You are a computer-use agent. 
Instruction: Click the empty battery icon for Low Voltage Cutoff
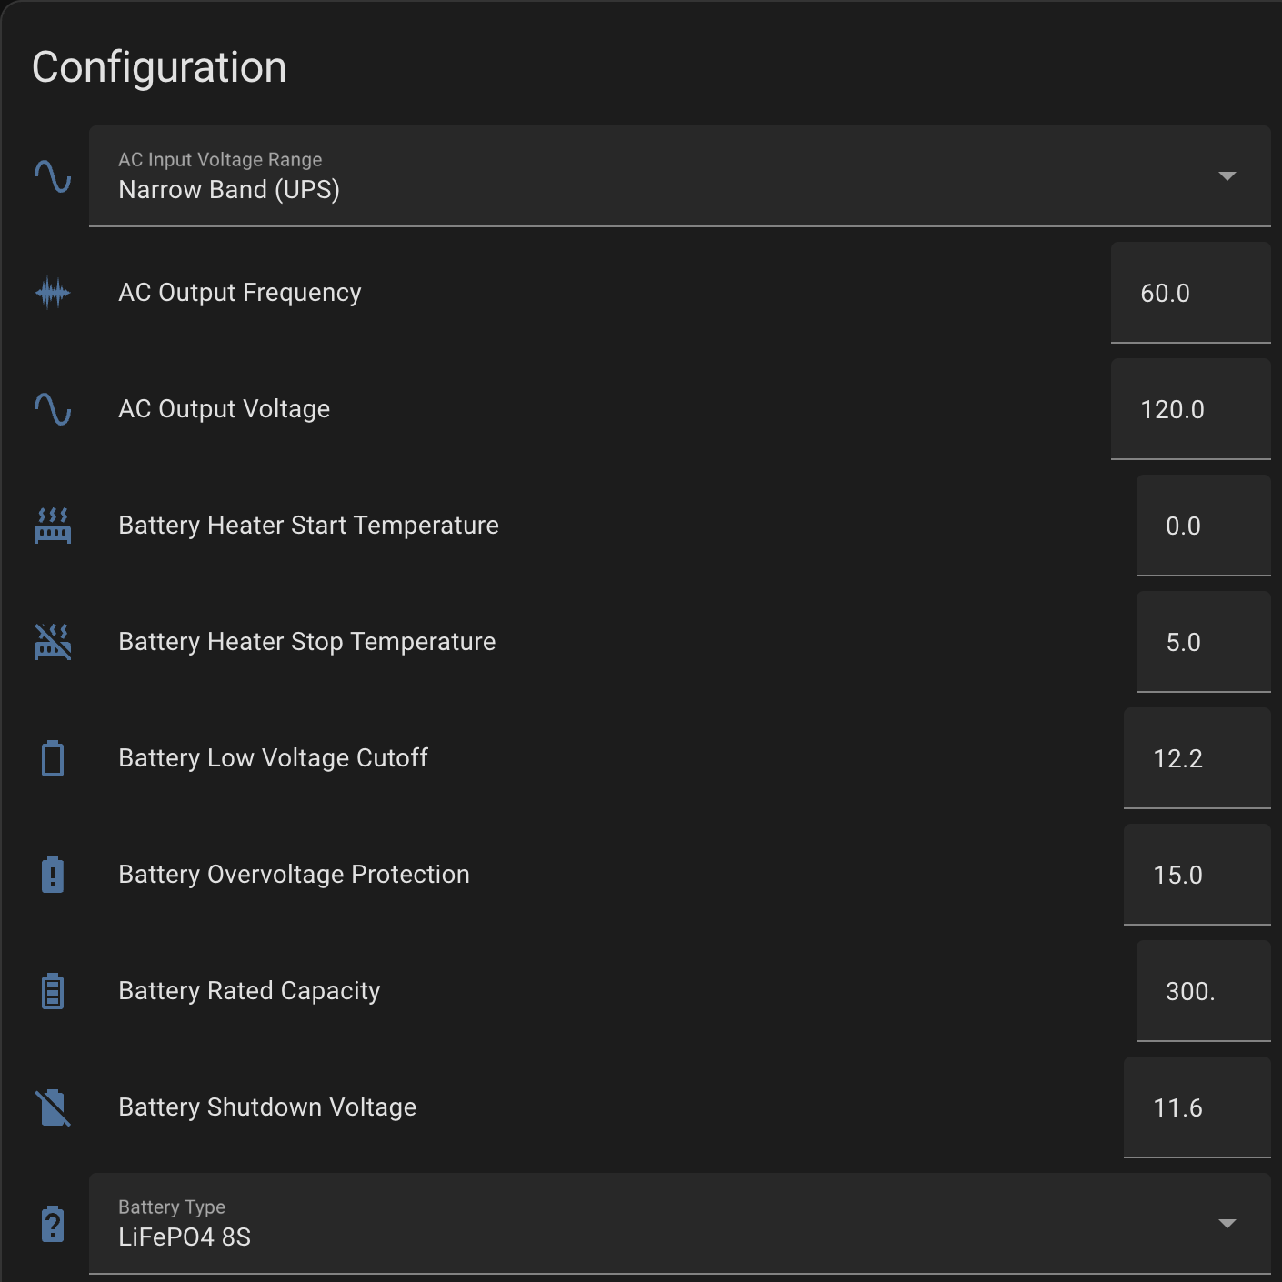(53, 758)
